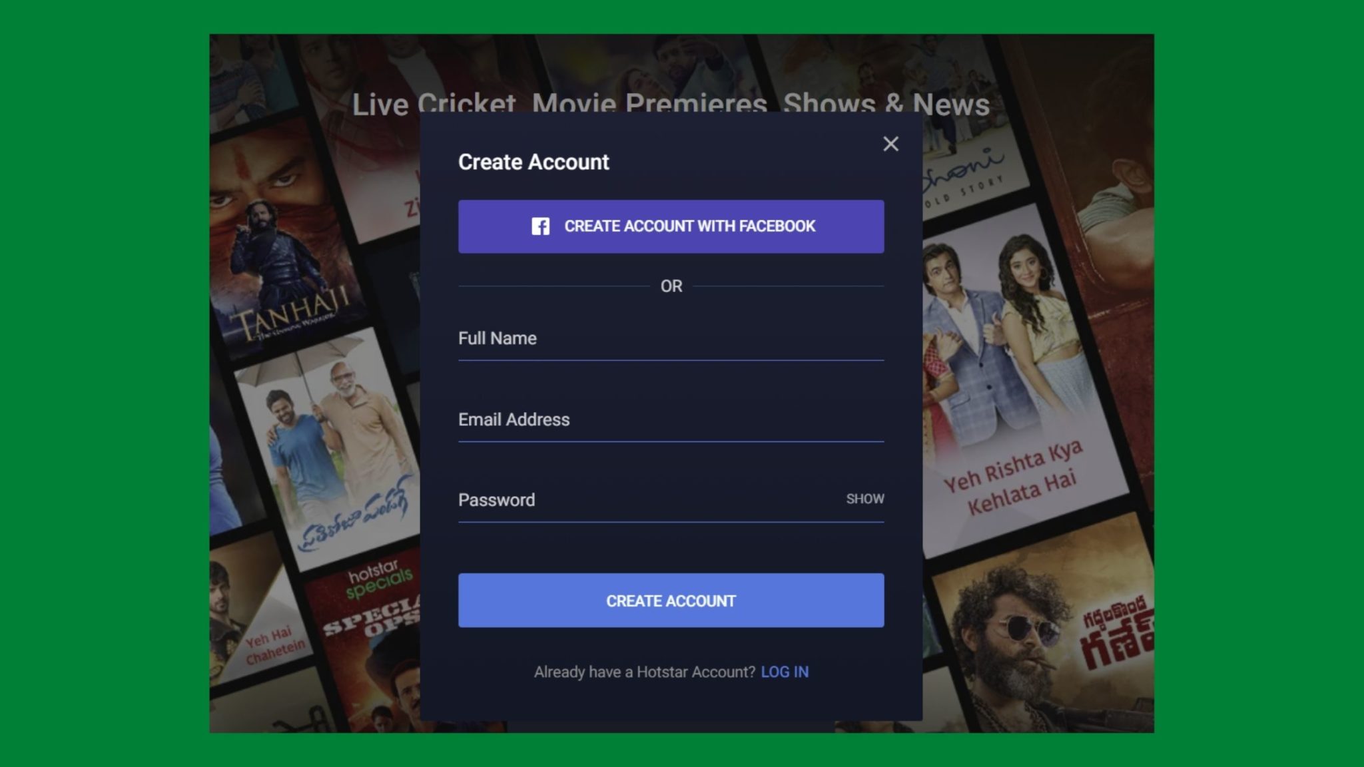Screen dimensions: 1364x767
Task: Toggle SHOW password visibility
Action: 864,499
